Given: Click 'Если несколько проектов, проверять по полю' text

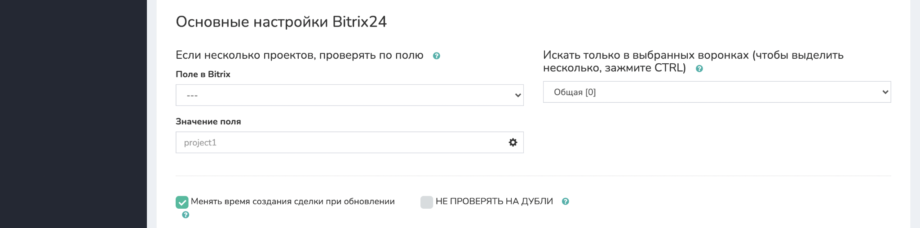Looking at the screenshot, I should coord(300,55).
